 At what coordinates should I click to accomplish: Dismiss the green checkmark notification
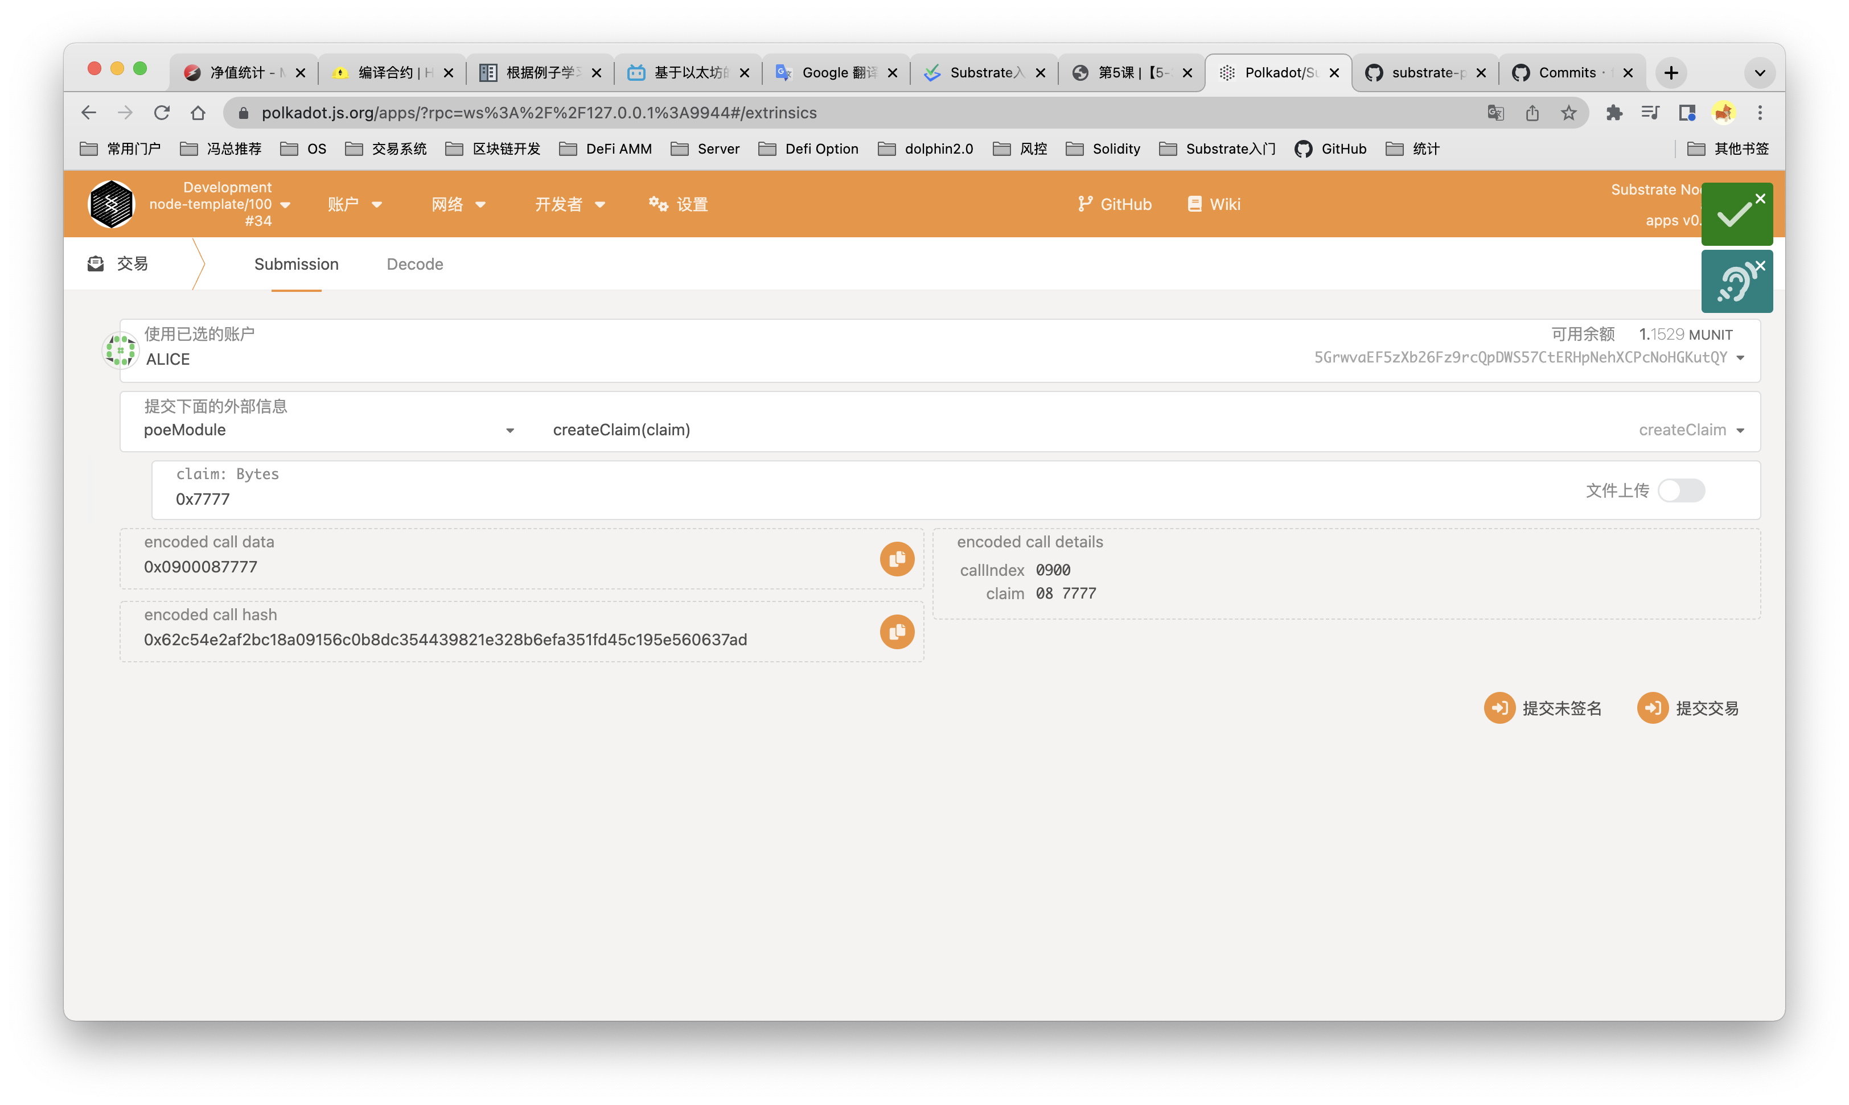(x=1760, y=199)
